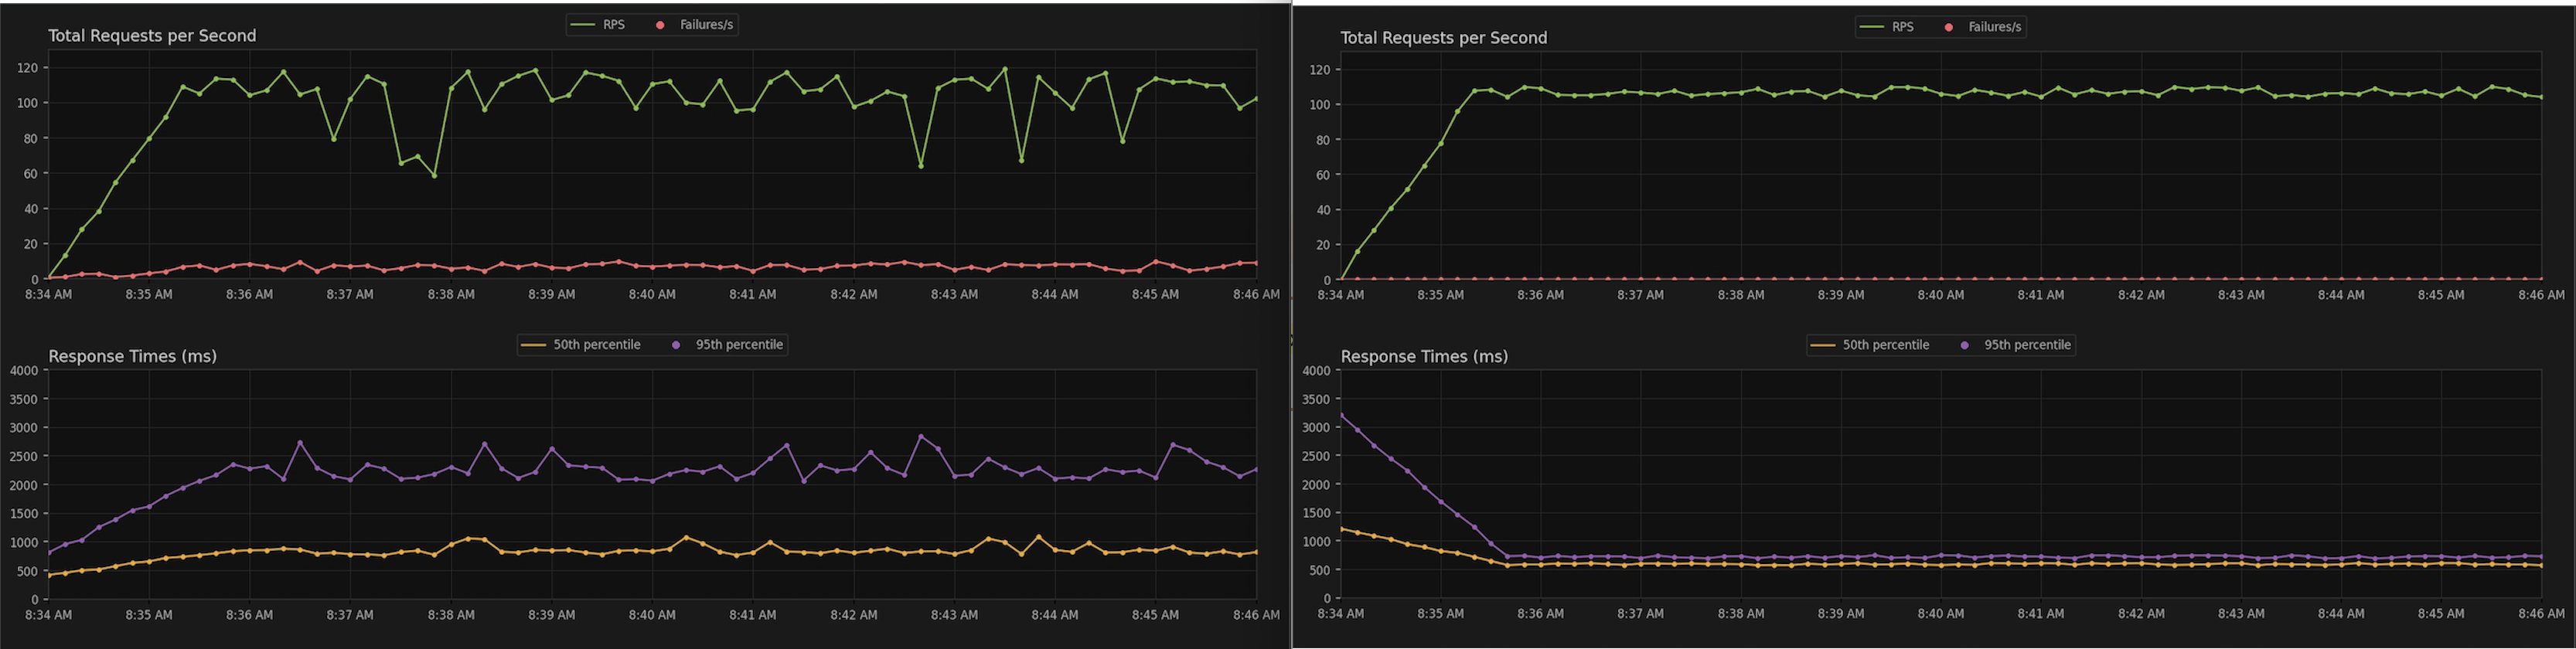Toggle Failures/s series in right chart legend
Viewport: 2576px width, 649px height.
(1983, 27)
